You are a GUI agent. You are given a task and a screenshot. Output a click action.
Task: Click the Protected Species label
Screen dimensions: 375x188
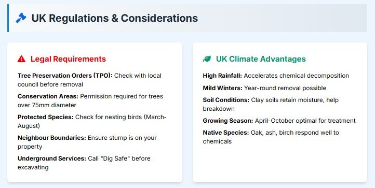[x=45, y=117]
